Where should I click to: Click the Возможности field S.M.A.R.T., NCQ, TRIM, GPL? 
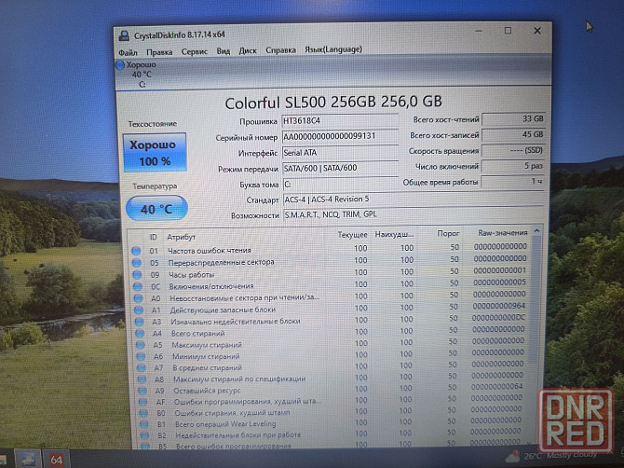(x=414, y=214)
